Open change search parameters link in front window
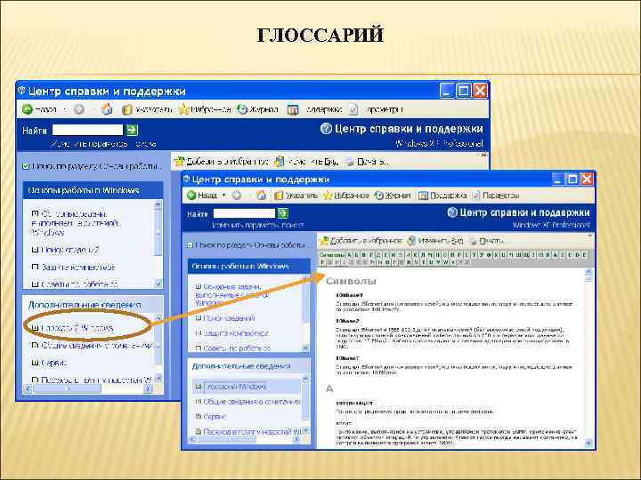 pyautogui.click(x=257, y=225)
